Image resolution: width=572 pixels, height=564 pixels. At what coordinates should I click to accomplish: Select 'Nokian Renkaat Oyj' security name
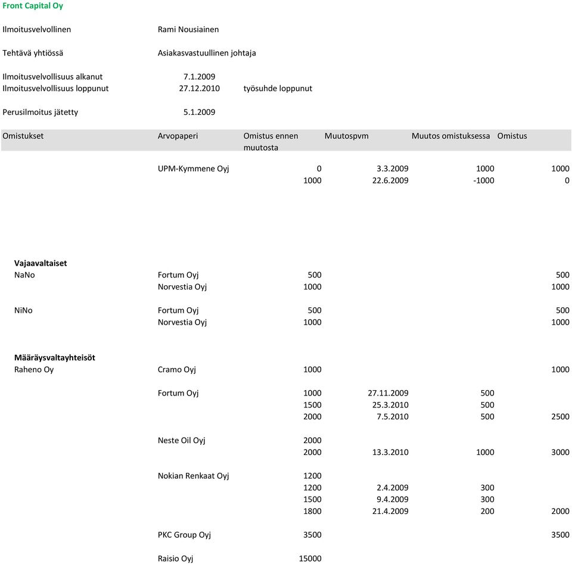tap(193, 476)
